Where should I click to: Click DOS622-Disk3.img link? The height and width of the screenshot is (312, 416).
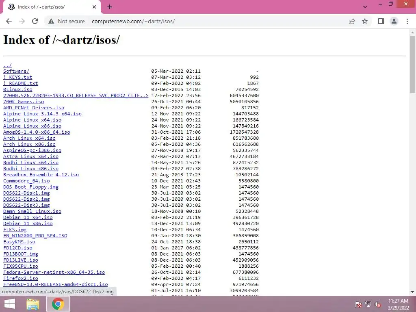tap(26, 205)
